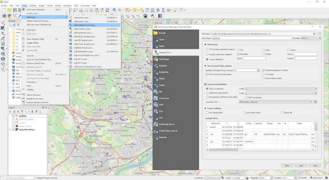The image size is (329, 180).
Task: Click the Add button in dialog
Action: [x=301, y=166]
